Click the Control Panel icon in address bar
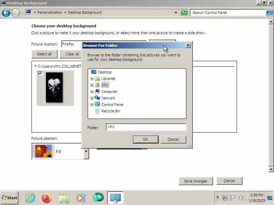 [x=28, y=12]
